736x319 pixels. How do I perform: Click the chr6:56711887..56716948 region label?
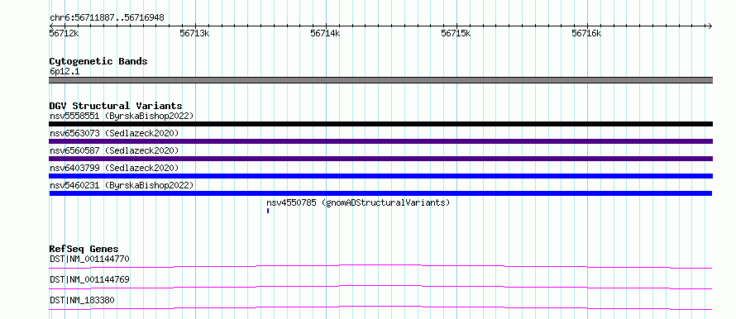107,18
